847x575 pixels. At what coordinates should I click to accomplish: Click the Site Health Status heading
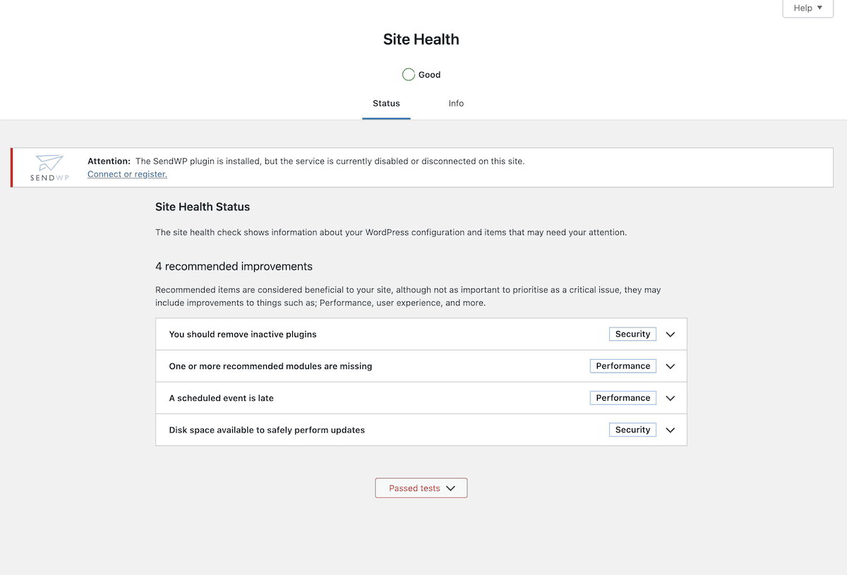click(203, 207)
